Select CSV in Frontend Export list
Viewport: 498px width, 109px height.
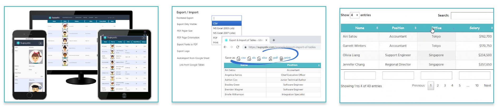pyautogui.click(x=226, y=23)
